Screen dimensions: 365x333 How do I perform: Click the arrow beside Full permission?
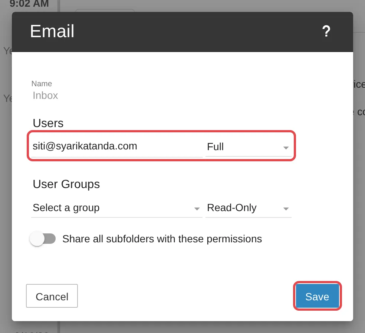point(286,148)
